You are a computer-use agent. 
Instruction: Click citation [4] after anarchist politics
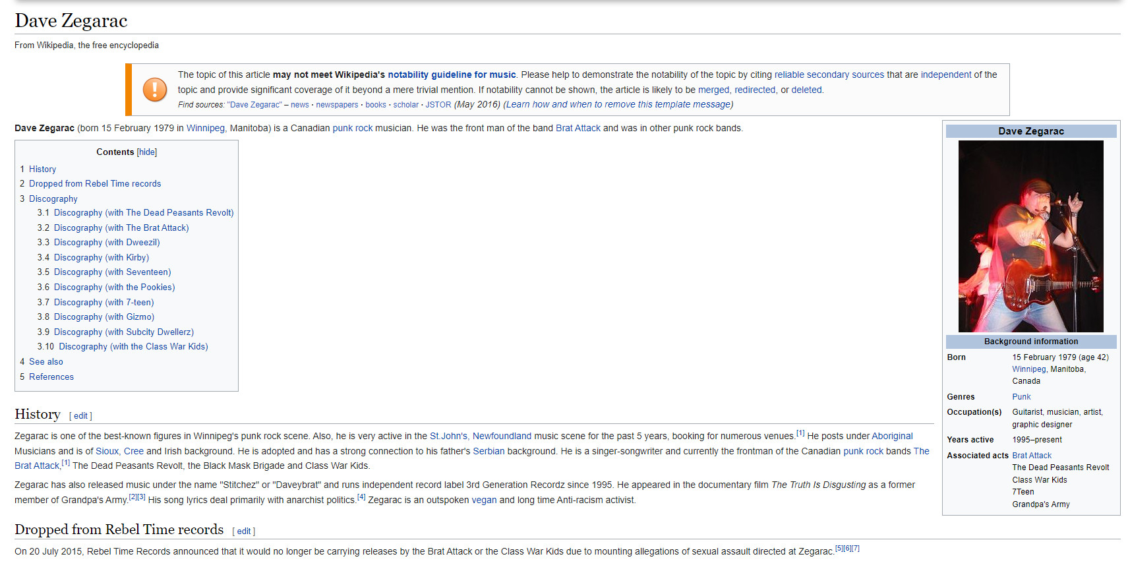tap(361, 497)
